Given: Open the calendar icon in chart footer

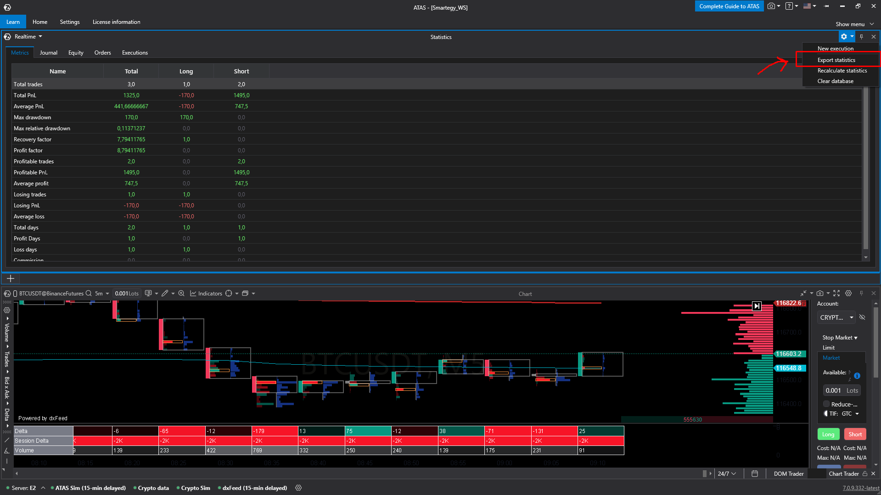Looking at the screenshot, I should (755, 474).
